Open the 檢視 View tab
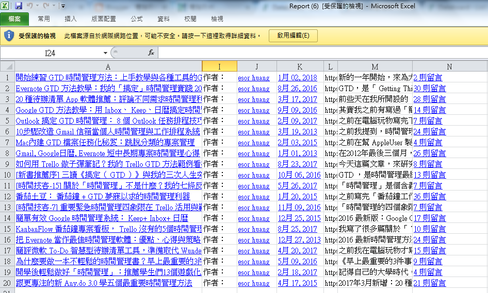This screenshot has height=293, width=488. tap(217, 19)
